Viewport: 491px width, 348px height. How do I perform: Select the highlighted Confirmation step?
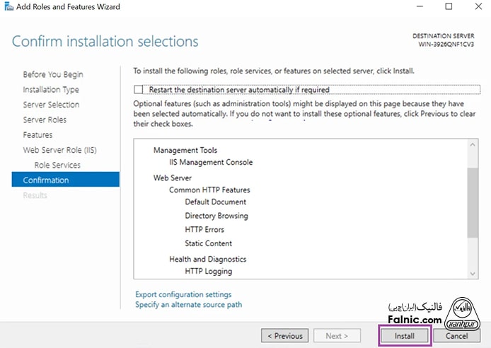pyautogui.click(x=46, y=180)
